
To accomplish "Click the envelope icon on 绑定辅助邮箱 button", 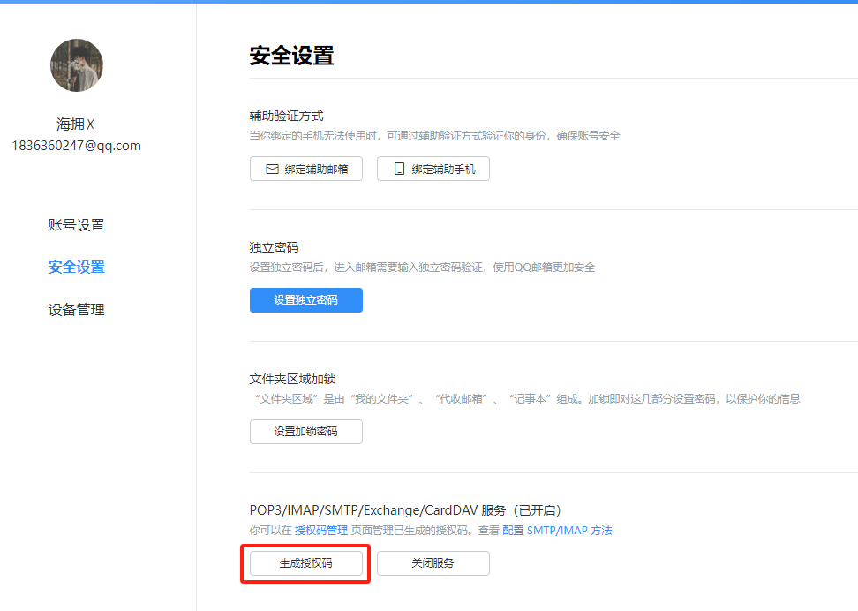I will 273,169.
